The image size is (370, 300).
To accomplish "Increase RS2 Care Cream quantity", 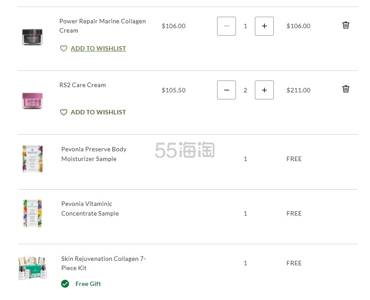I will point(264,90).
